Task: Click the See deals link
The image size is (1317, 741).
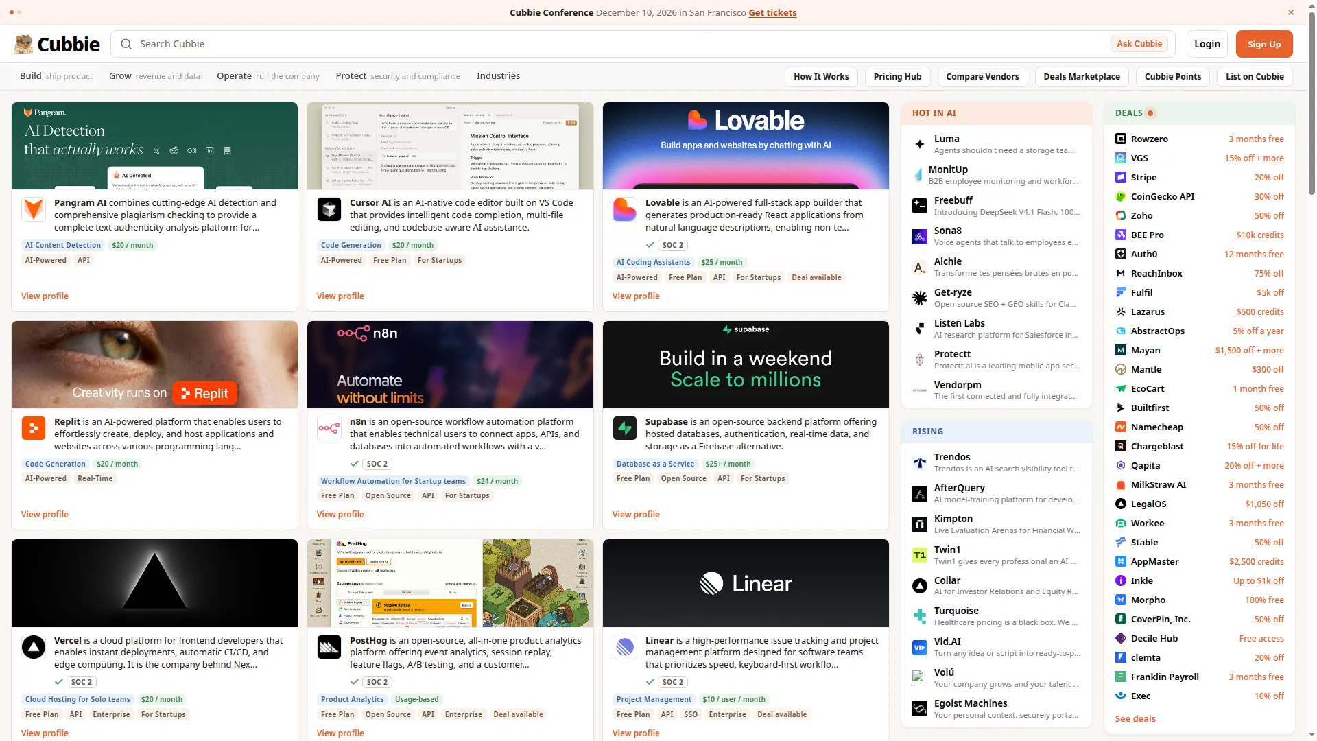Action: click(x=1135, y=719)
